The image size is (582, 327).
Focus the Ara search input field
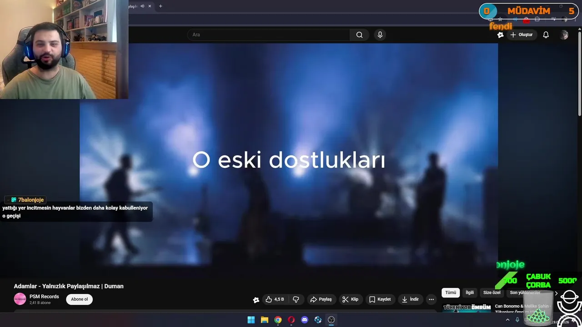click(268, 35)
